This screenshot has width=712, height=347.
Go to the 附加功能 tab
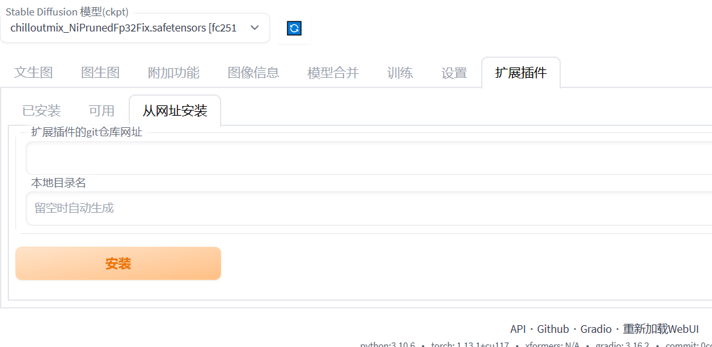point(174,73)
